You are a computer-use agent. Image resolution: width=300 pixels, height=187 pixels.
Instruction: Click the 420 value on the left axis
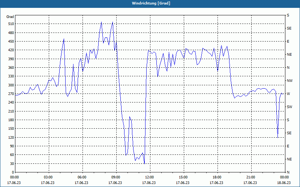pos(11,50)
